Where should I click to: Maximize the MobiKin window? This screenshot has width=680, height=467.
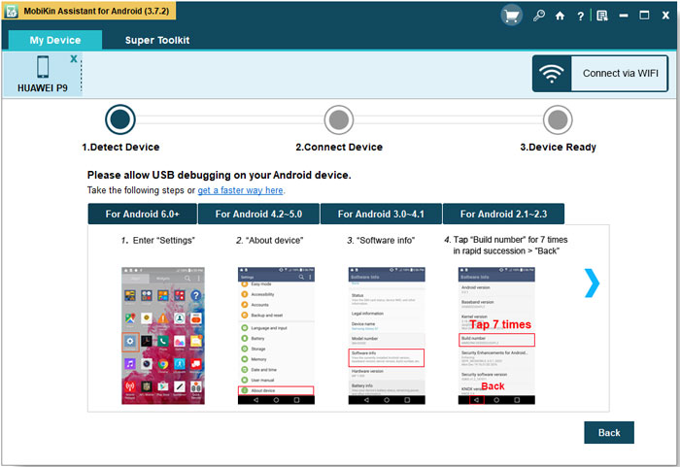[x=644, y=16]
